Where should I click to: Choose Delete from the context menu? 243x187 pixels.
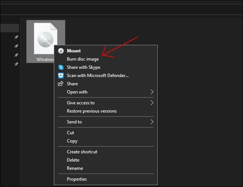[x=73, y=160]
